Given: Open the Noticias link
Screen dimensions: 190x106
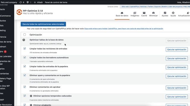Looking at the screenshot, I should pyautogui.click(x=143, y=6).
